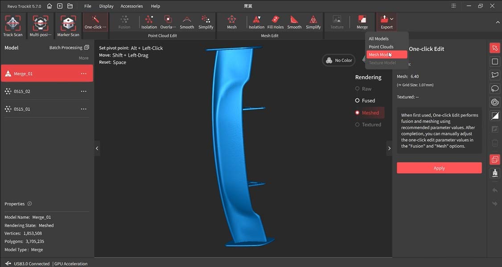Select the Meshed rendering option
Viewport: 502px width, 267px height.
pyautogui.click(x=370, y=113)
